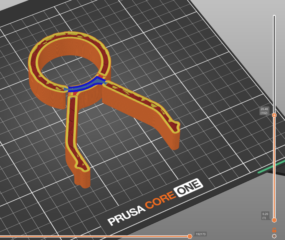The image size is (285, 240).
Task: Click the 0.20 (1) bottom layer label
Action: (x=265, y=216)
